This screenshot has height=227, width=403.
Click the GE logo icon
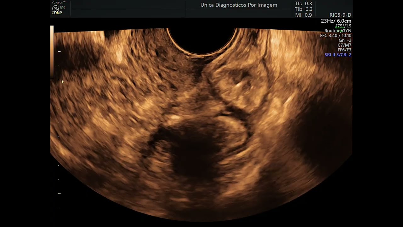click(55, 8)
